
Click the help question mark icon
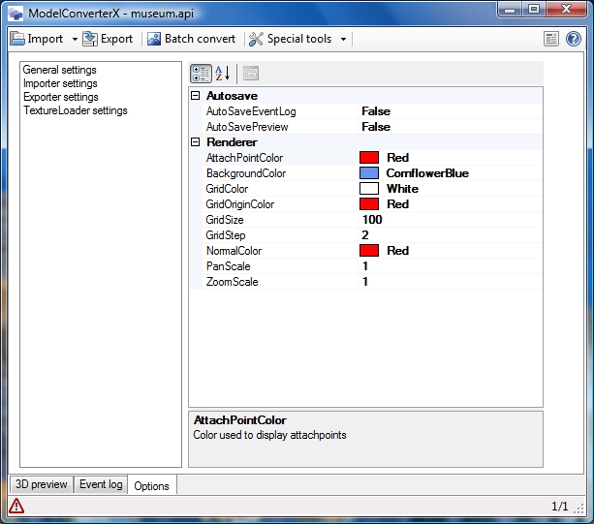[x=573, y=39]
